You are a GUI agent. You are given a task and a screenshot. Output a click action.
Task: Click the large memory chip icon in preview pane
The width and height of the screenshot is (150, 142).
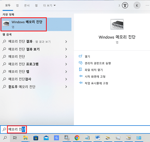tap(117, 24)
